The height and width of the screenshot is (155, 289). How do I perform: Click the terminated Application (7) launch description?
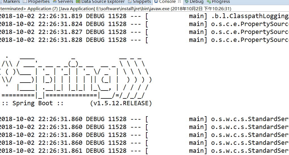pyautogui.click(x=115, y=9)
